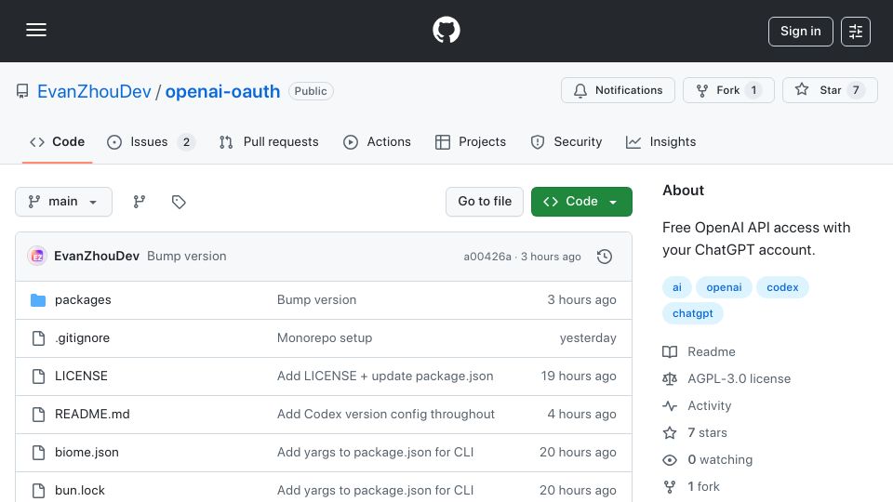Click file icon beside README.md

pos(38,415)
